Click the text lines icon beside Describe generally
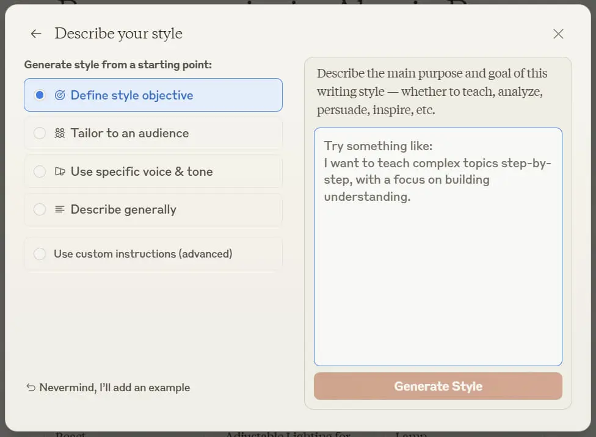Image resolution: width=596 pixels, height=437 pixels. [60, 209]
